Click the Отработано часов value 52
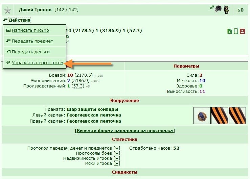 176,148
